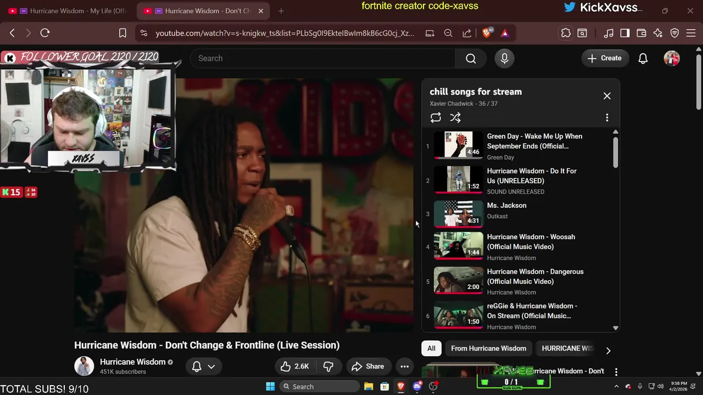The height and width of the screenshot is (395, 703).
Task: Reload the current page
Action: [x=45, y=33]
